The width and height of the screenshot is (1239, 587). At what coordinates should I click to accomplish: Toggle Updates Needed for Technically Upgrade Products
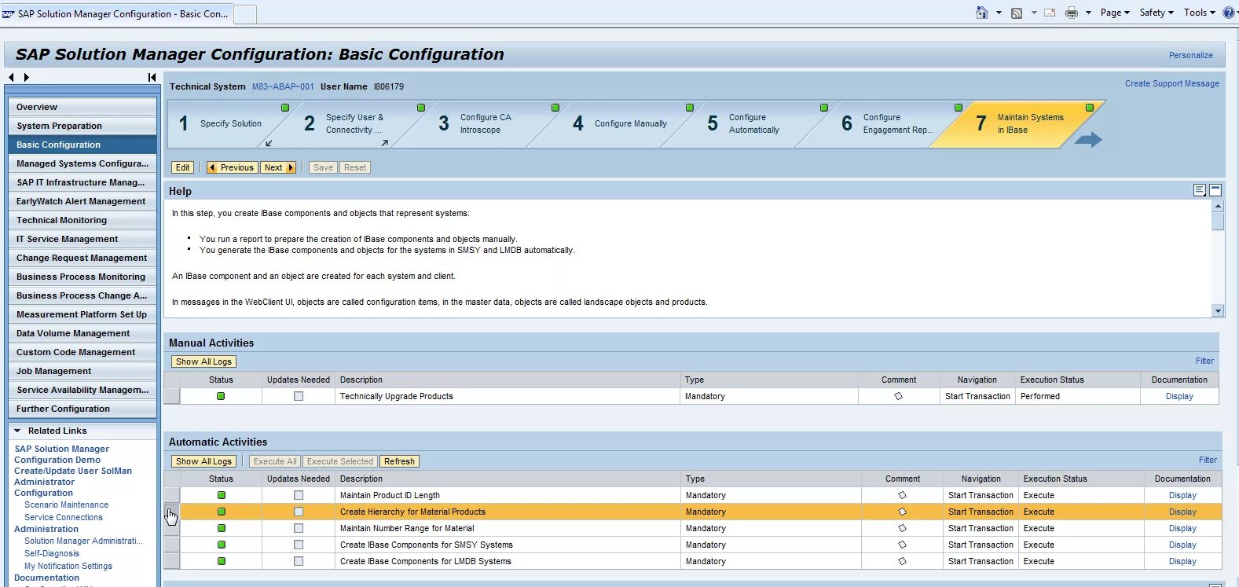tap(299, 396)
